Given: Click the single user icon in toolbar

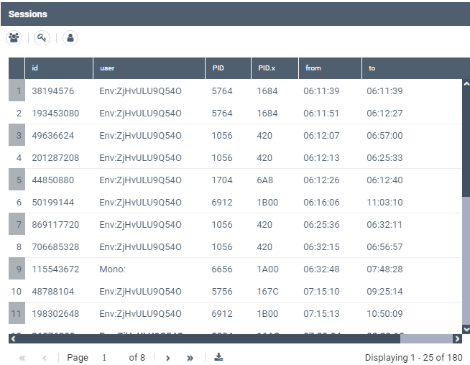Looking at the screenshot, I should coord(70,38).
